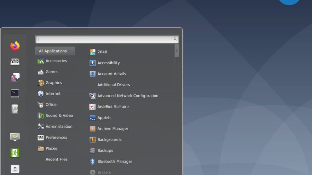Screen dimensions: 312x175
Task: Click the Quit power button icon
Action: [x=15, y=169]
